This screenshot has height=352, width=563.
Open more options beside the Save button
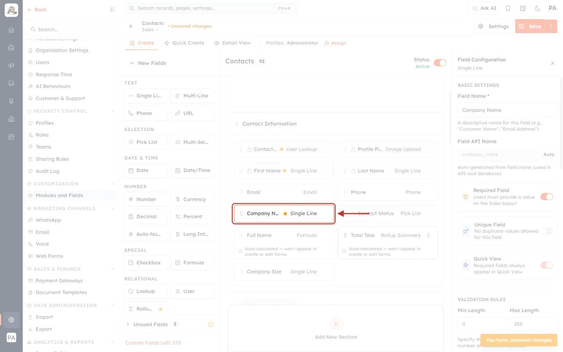pyautogui.click(x=551, y=26)
